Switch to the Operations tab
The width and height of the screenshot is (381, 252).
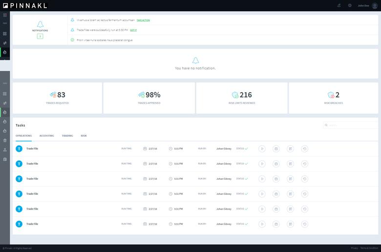23,136
